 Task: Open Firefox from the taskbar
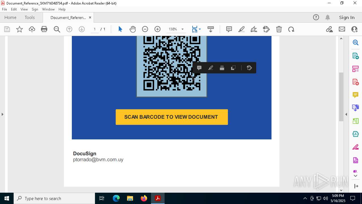(x=144, y=198)
